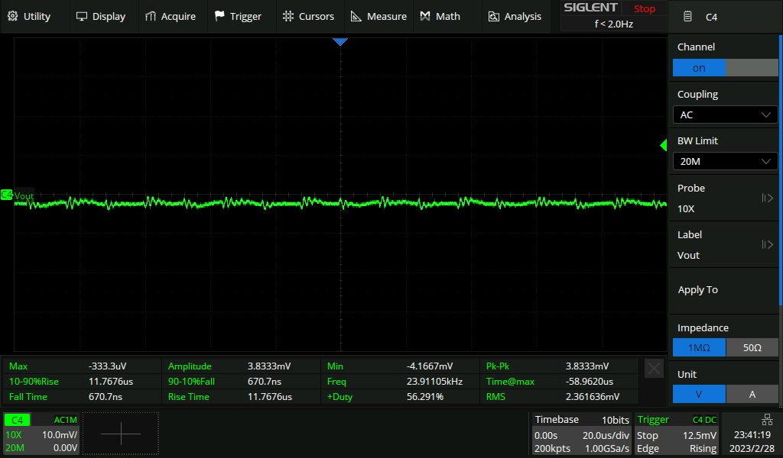
Task: Select 50Ω impedance
Action: tap(752, 347)
